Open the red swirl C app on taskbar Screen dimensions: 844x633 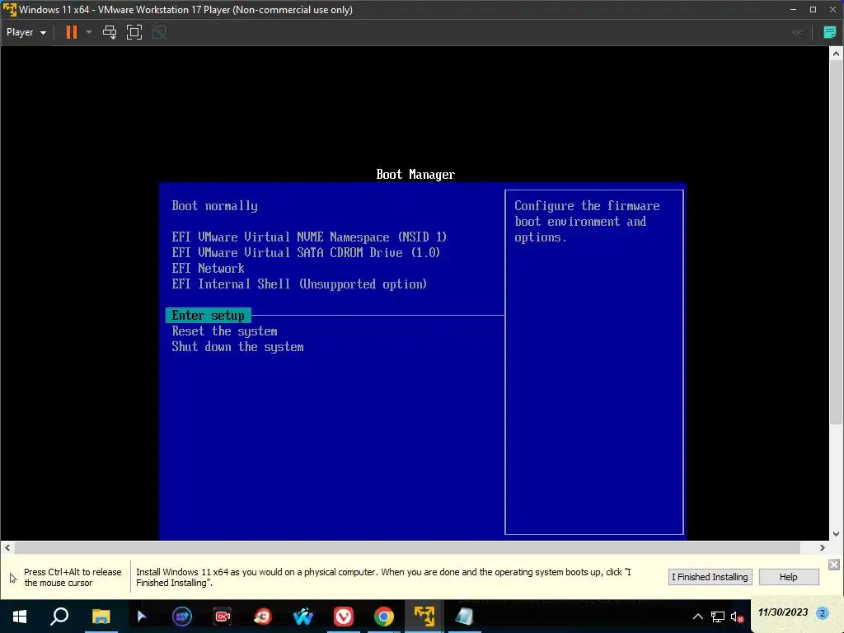point(263,617)
